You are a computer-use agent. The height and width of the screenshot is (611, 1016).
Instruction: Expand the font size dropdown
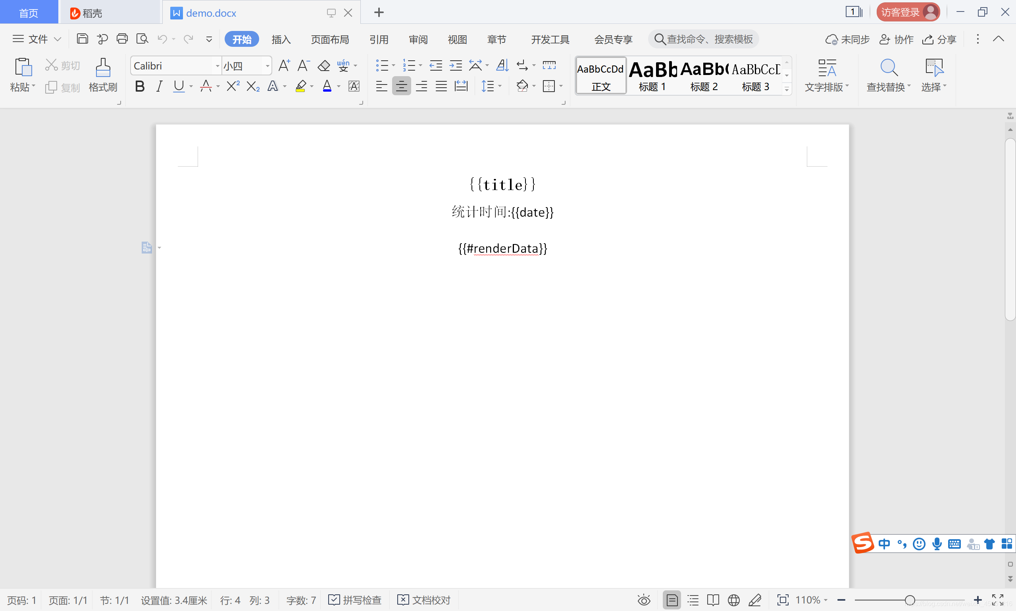[267, 66]
